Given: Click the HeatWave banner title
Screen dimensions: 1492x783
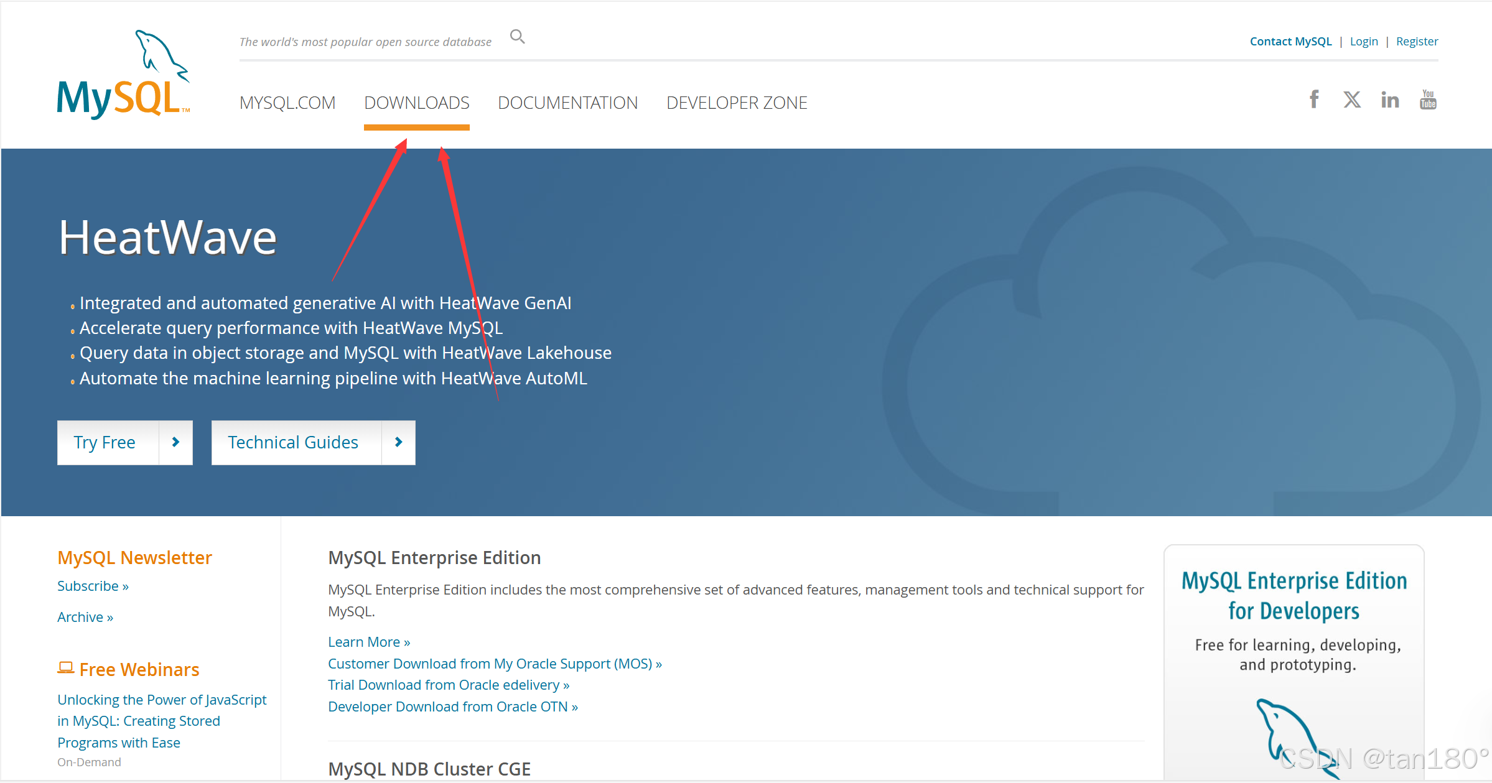Looking at the screenshot, I should point(167,238).
